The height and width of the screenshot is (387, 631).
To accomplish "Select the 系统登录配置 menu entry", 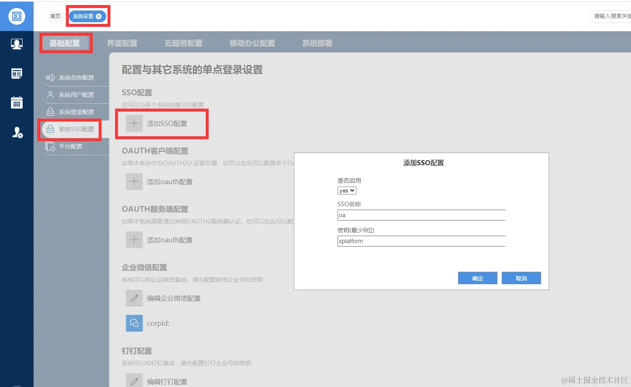I will click(x=76, y=112).
